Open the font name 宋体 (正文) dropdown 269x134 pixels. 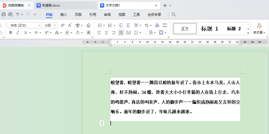pyautogui.click(x=39, y=25)
